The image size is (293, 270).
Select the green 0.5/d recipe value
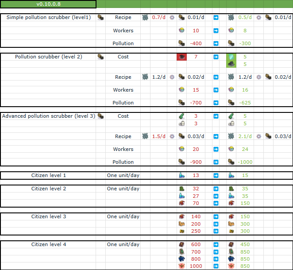coord(245,17)
